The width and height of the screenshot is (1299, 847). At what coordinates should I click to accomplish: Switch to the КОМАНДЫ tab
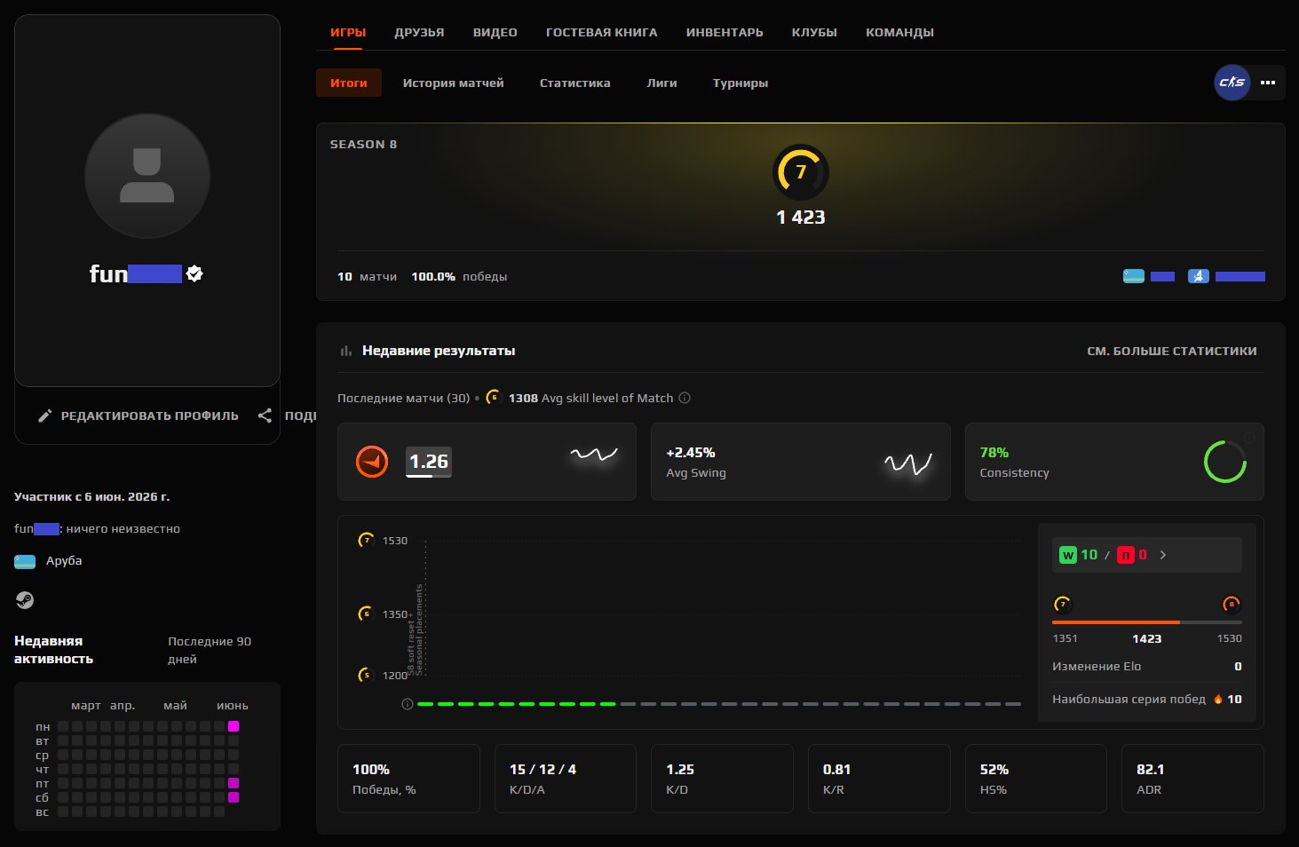click(x=899, y=32)
